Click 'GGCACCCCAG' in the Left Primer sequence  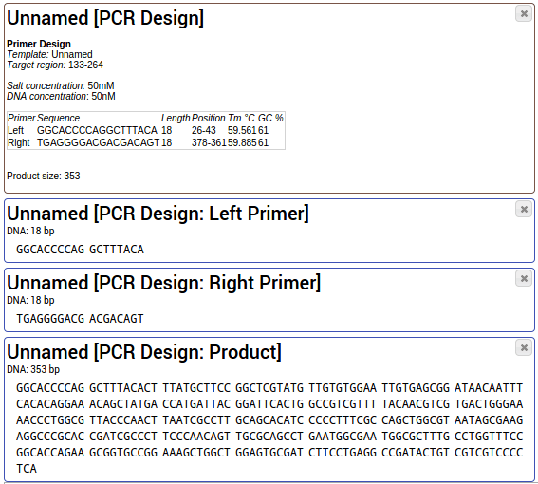click(x=50, y=250)
